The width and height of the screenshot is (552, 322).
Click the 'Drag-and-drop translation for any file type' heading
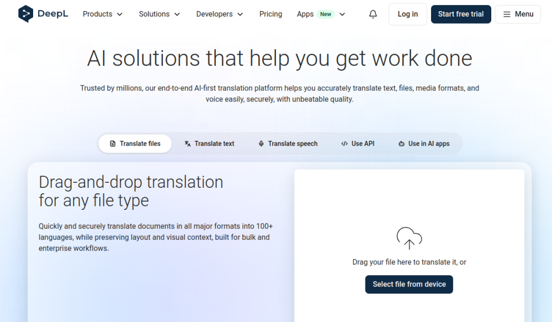131,191
